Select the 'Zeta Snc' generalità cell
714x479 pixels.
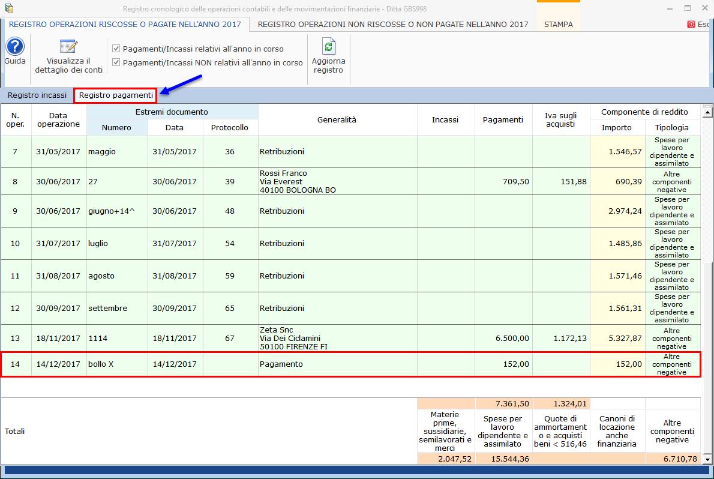coord(337,338)
